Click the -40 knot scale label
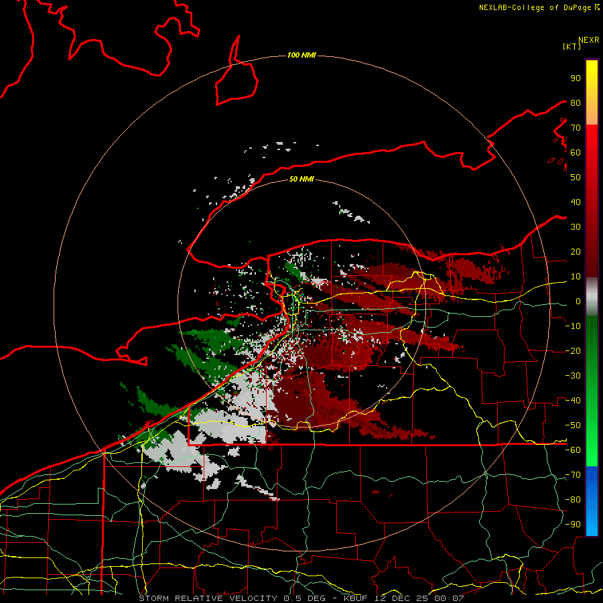The image size is (603, 603). coord(573,401)
